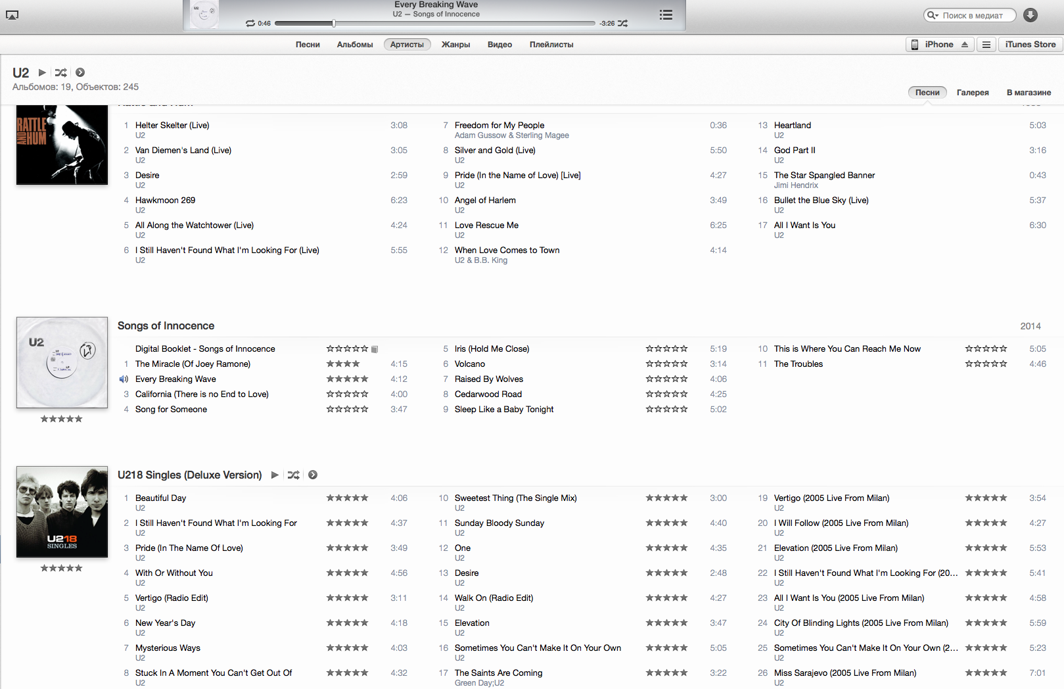Select the song Mysterious Ways

coord(168,648)
